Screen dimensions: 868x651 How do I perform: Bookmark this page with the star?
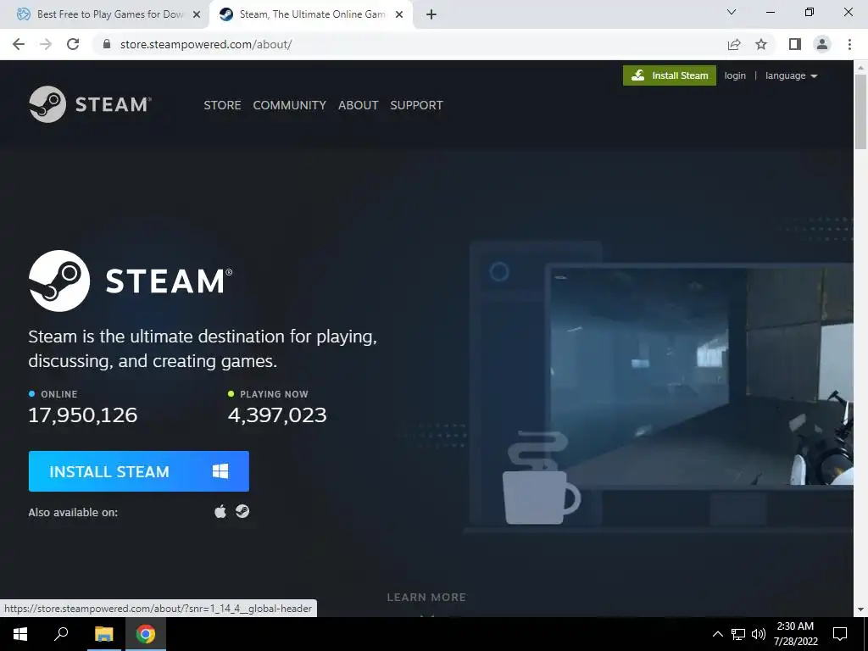point(761,44)
